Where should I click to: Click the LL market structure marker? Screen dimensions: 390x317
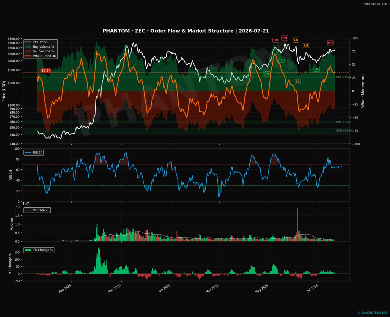pos(298,81)
